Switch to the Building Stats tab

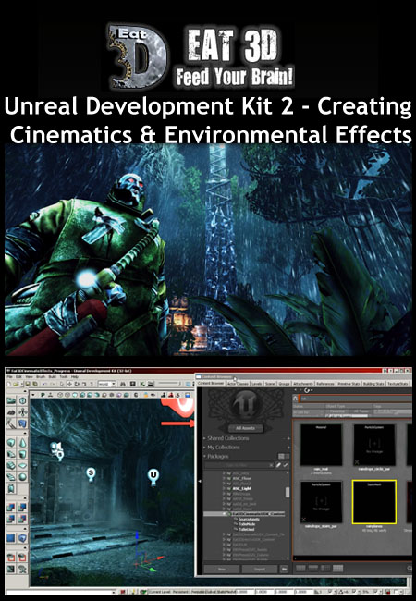click(373, 384)
